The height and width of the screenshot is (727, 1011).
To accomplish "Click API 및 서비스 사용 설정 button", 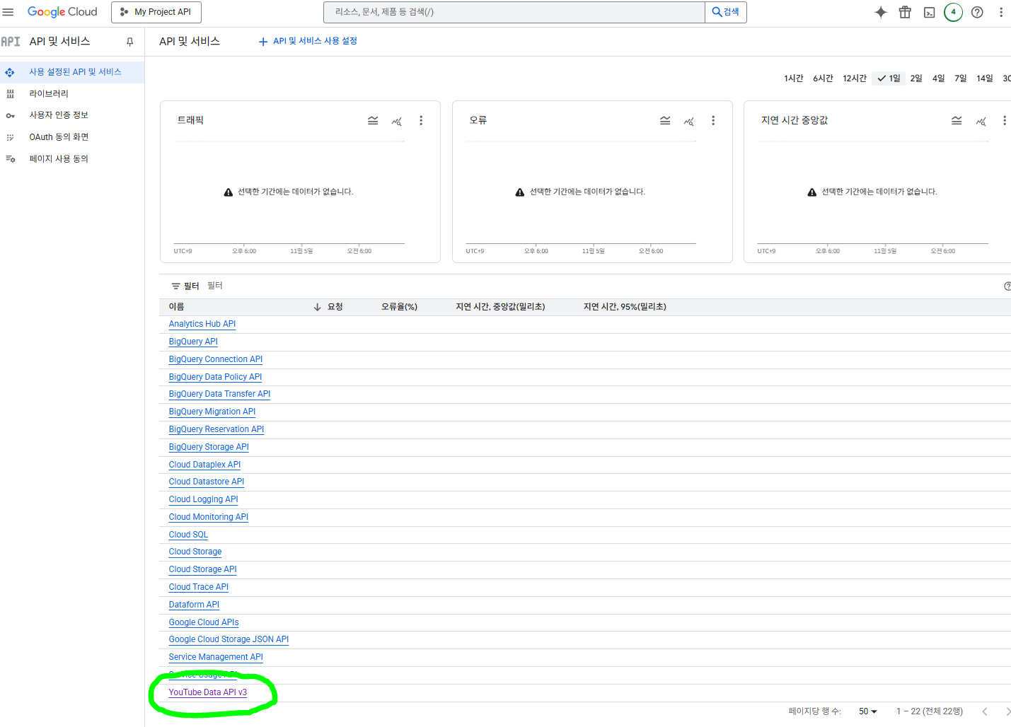I will click(308, 41).
